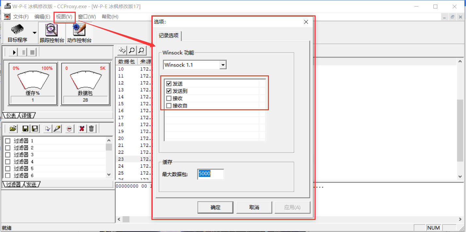This screenshot has height=232, width=466.
Task: Click the filter list scrollbar down arrow
Action: click(109, 175)
